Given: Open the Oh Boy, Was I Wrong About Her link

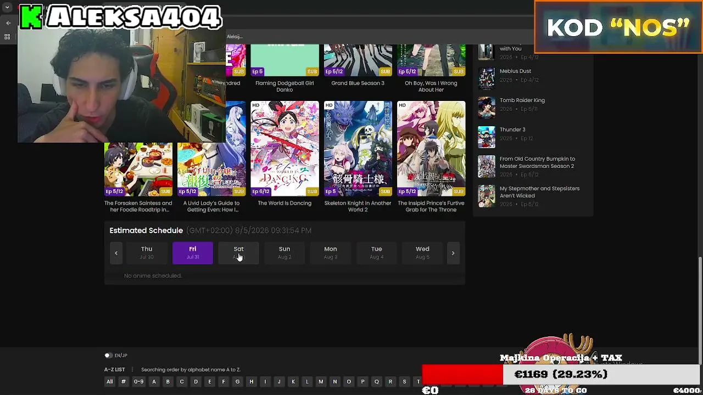Looking at the screenshot, I should pyautogui.click(x=431, y=86).
